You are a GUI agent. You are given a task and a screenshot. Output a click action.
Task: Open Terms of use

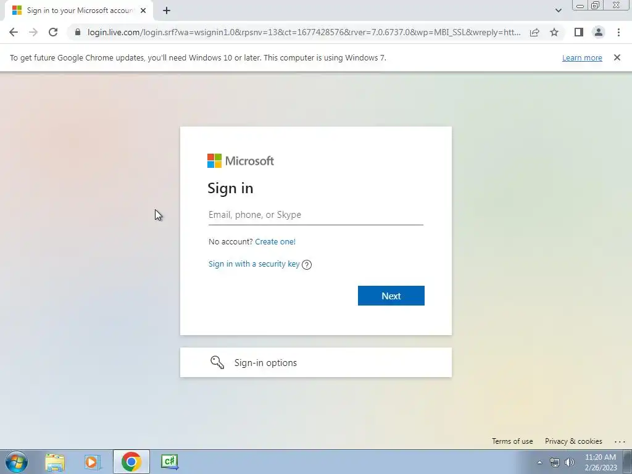tap(512, 441)
